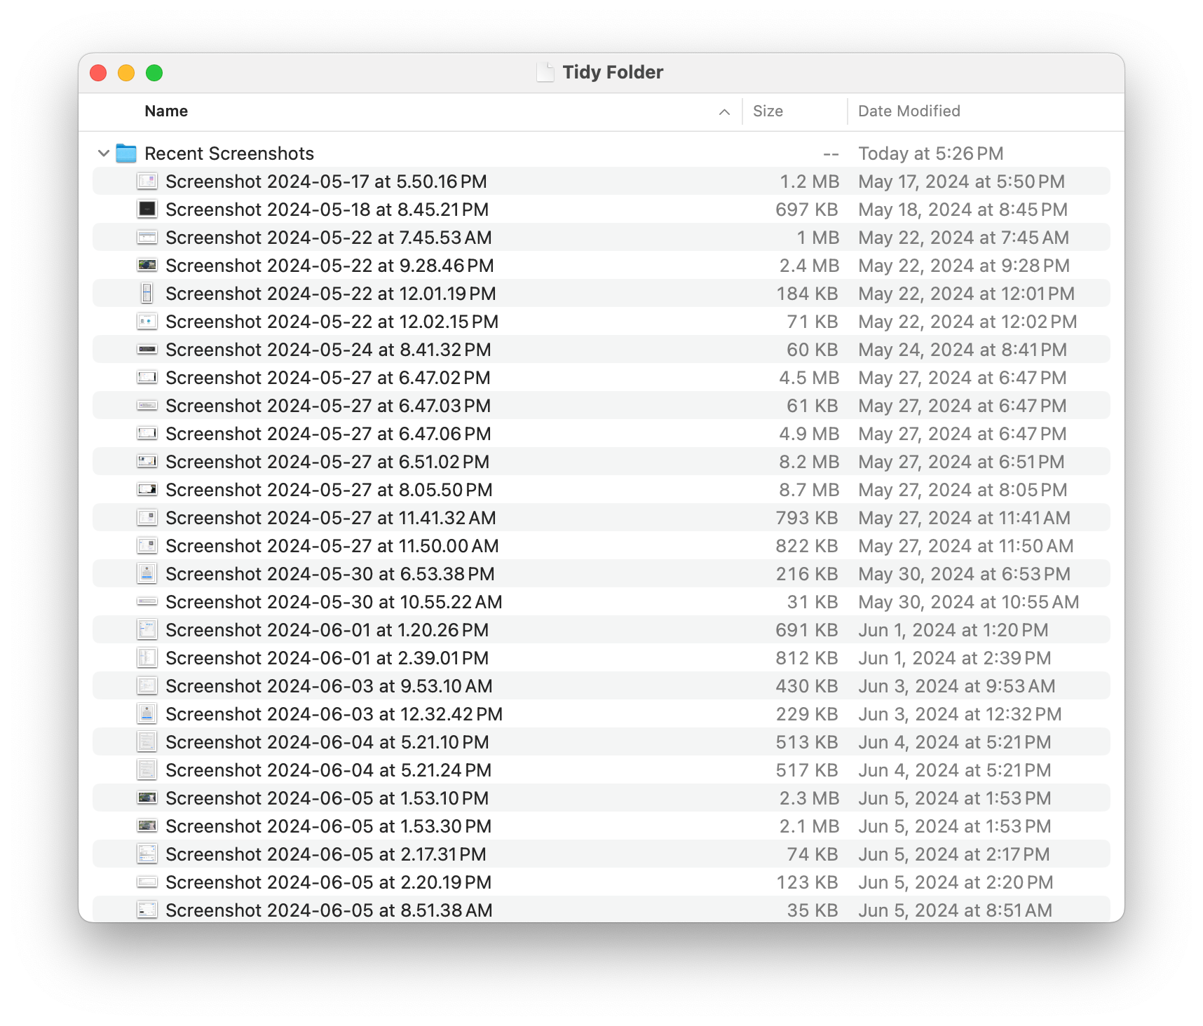Click thumbnail icon of Screenshot 2024-05-18 at 8.45.21 PM
The width and height of the screenshot is (1203, 1026).
(x=147, y=210)
